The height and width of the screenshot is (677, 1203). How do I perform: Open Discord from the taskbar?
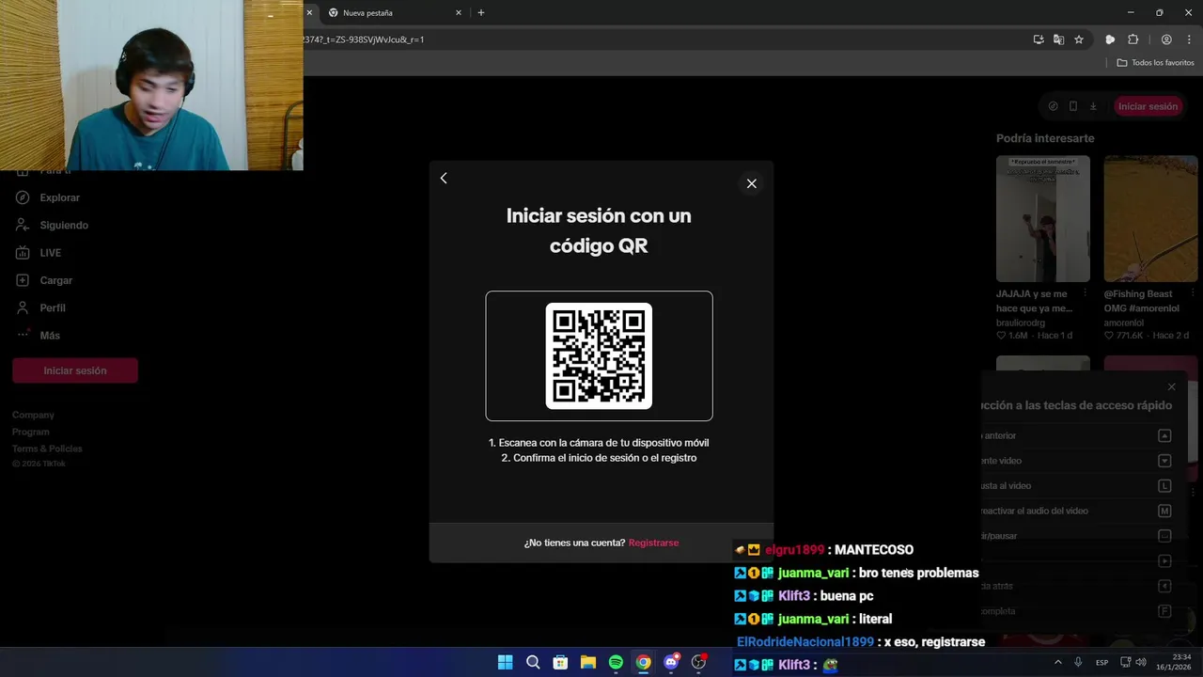click(671, 662)
